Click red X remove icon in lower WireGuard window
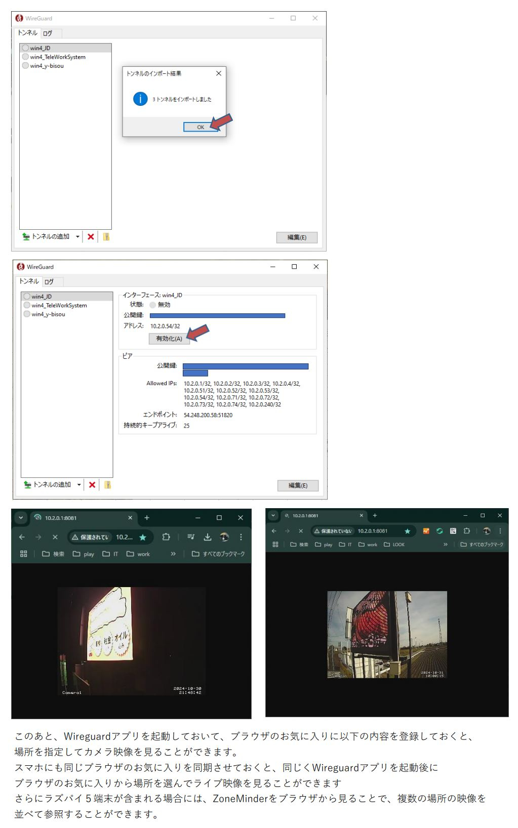Screen dimensions: 518x828 [x=92, y=484]
